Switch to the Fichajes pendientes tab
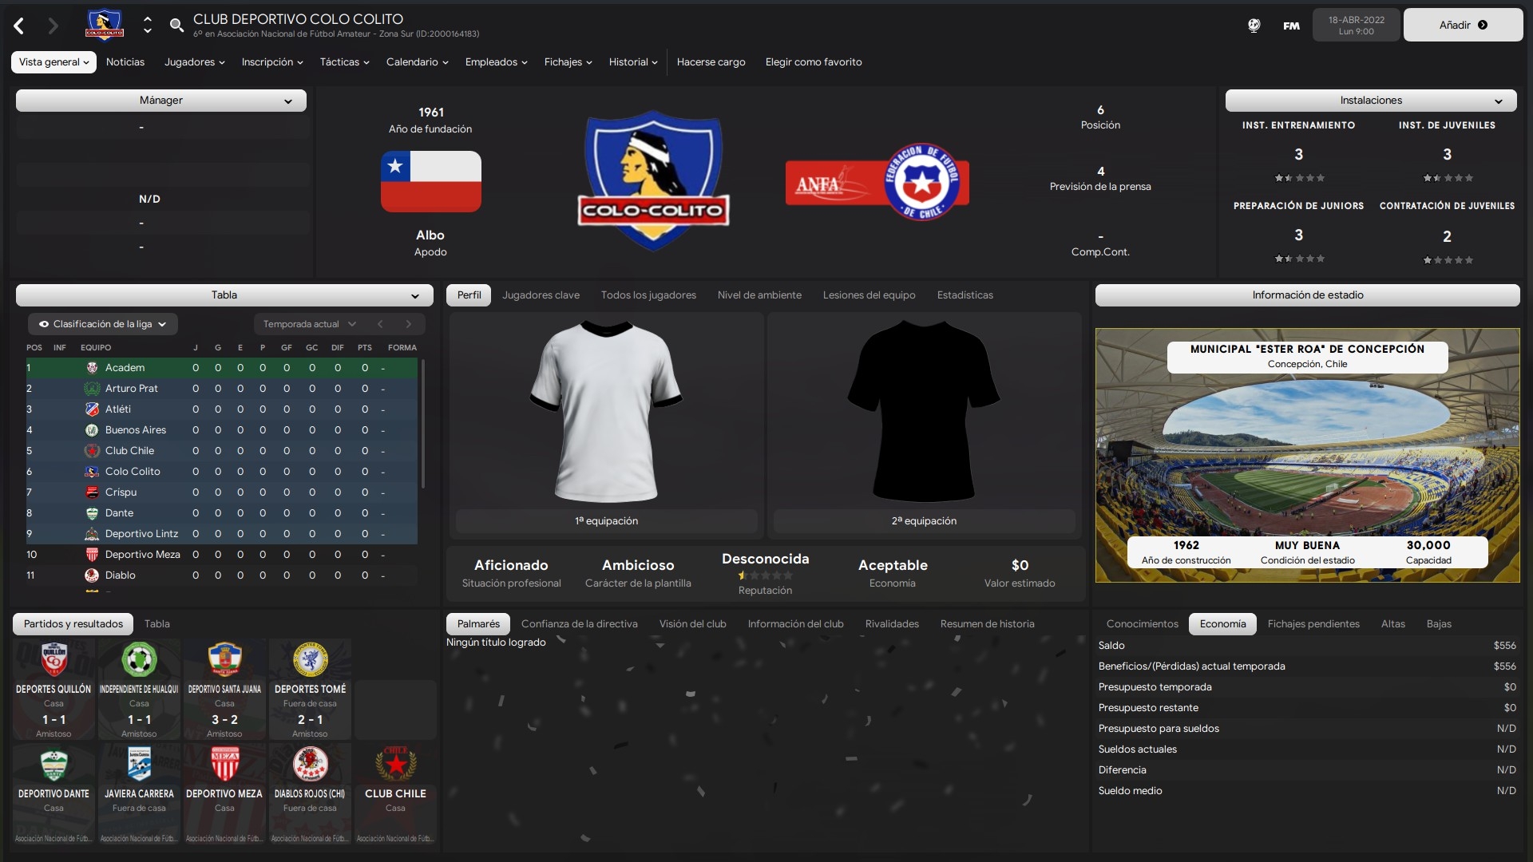The height and width of the screenshot is (862, 1533). [1313, 624]
